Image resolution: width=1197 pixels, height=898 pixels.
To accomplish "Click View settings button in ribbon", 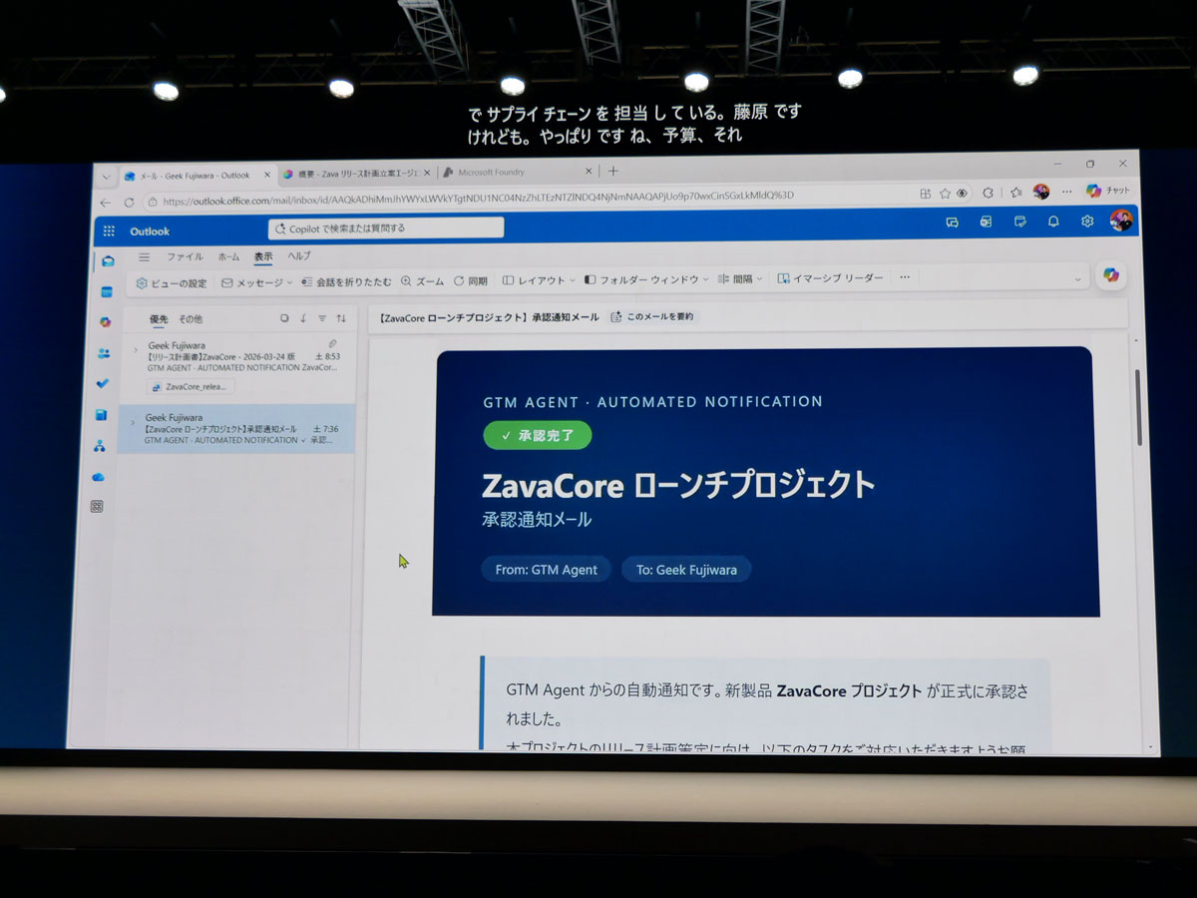I will (172, 283).
